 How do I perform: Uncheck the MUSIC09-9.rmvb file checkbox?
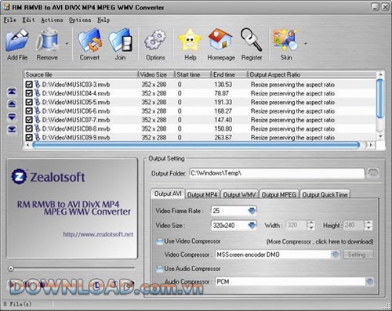[29, 137]
